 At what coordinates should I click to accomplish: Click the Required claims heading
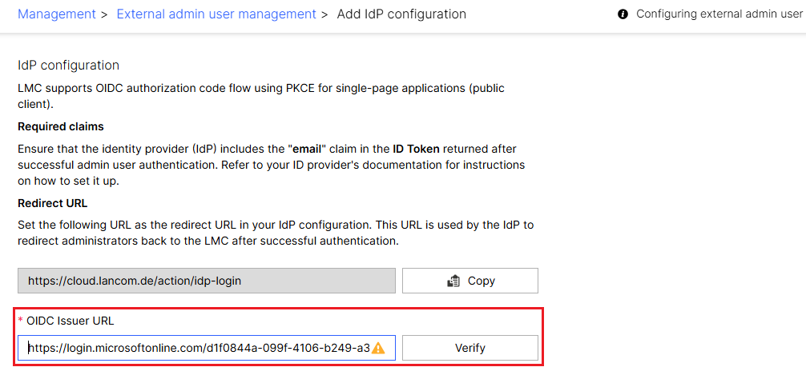coord(61,126)
